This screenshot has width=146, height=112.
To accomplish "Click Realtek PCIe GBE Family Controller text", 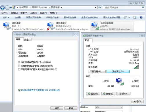I will [x=28, y=29].
